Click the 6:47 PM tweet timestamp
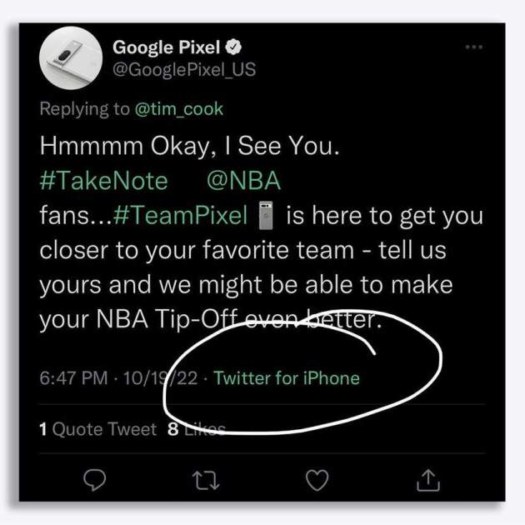Viewport: 525px width, 525px height. pyautogui.click(x=73, y=378)
